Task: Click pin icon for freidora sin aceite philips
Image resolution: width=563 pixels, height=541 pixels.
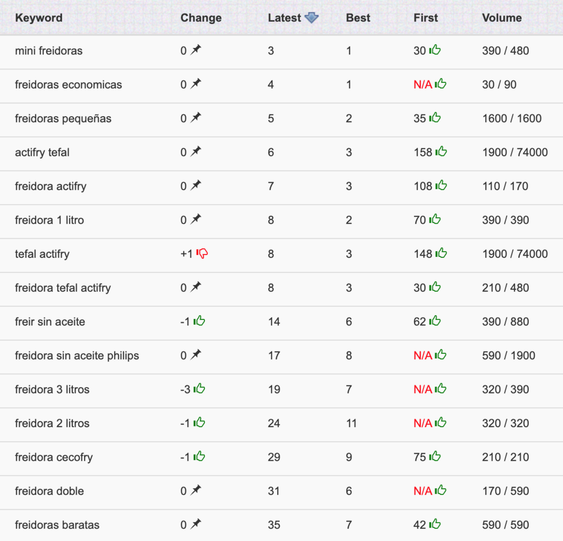Action: [196, 354]
